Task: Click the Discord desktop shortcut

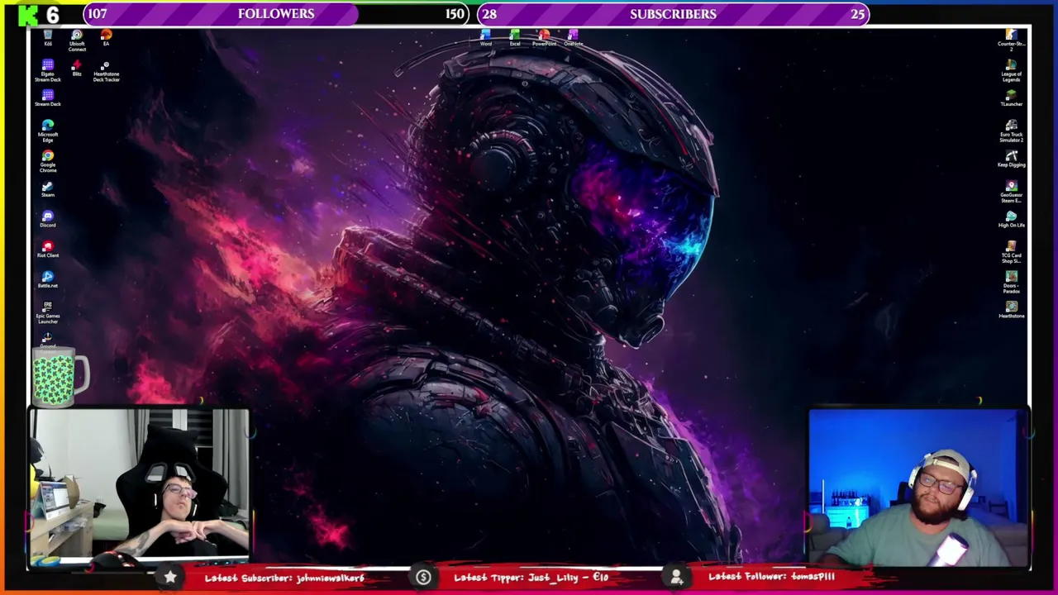Action: pos(48,219)
